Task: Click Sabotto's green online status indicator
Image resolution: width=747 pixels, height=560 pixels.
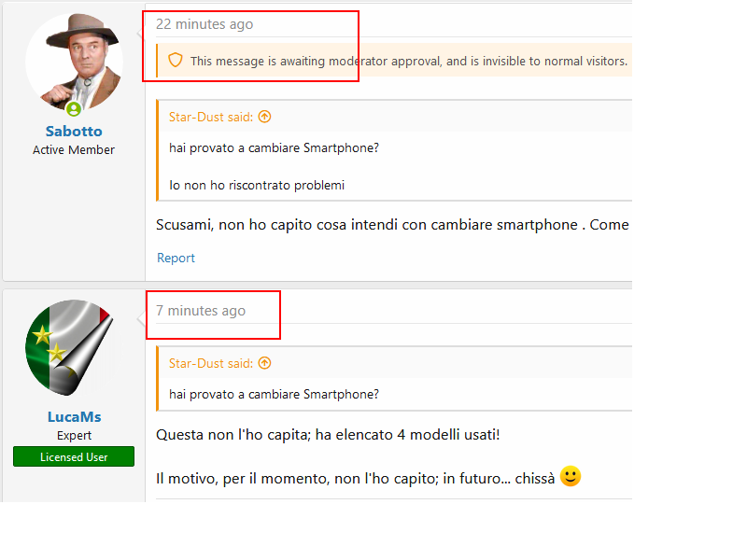Action: coord(74,109)
